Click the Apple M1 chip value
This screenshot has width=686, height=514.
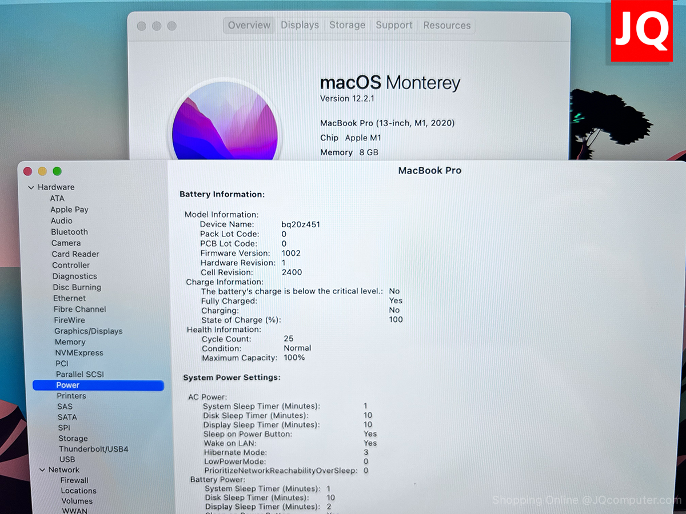coord(363,138)
